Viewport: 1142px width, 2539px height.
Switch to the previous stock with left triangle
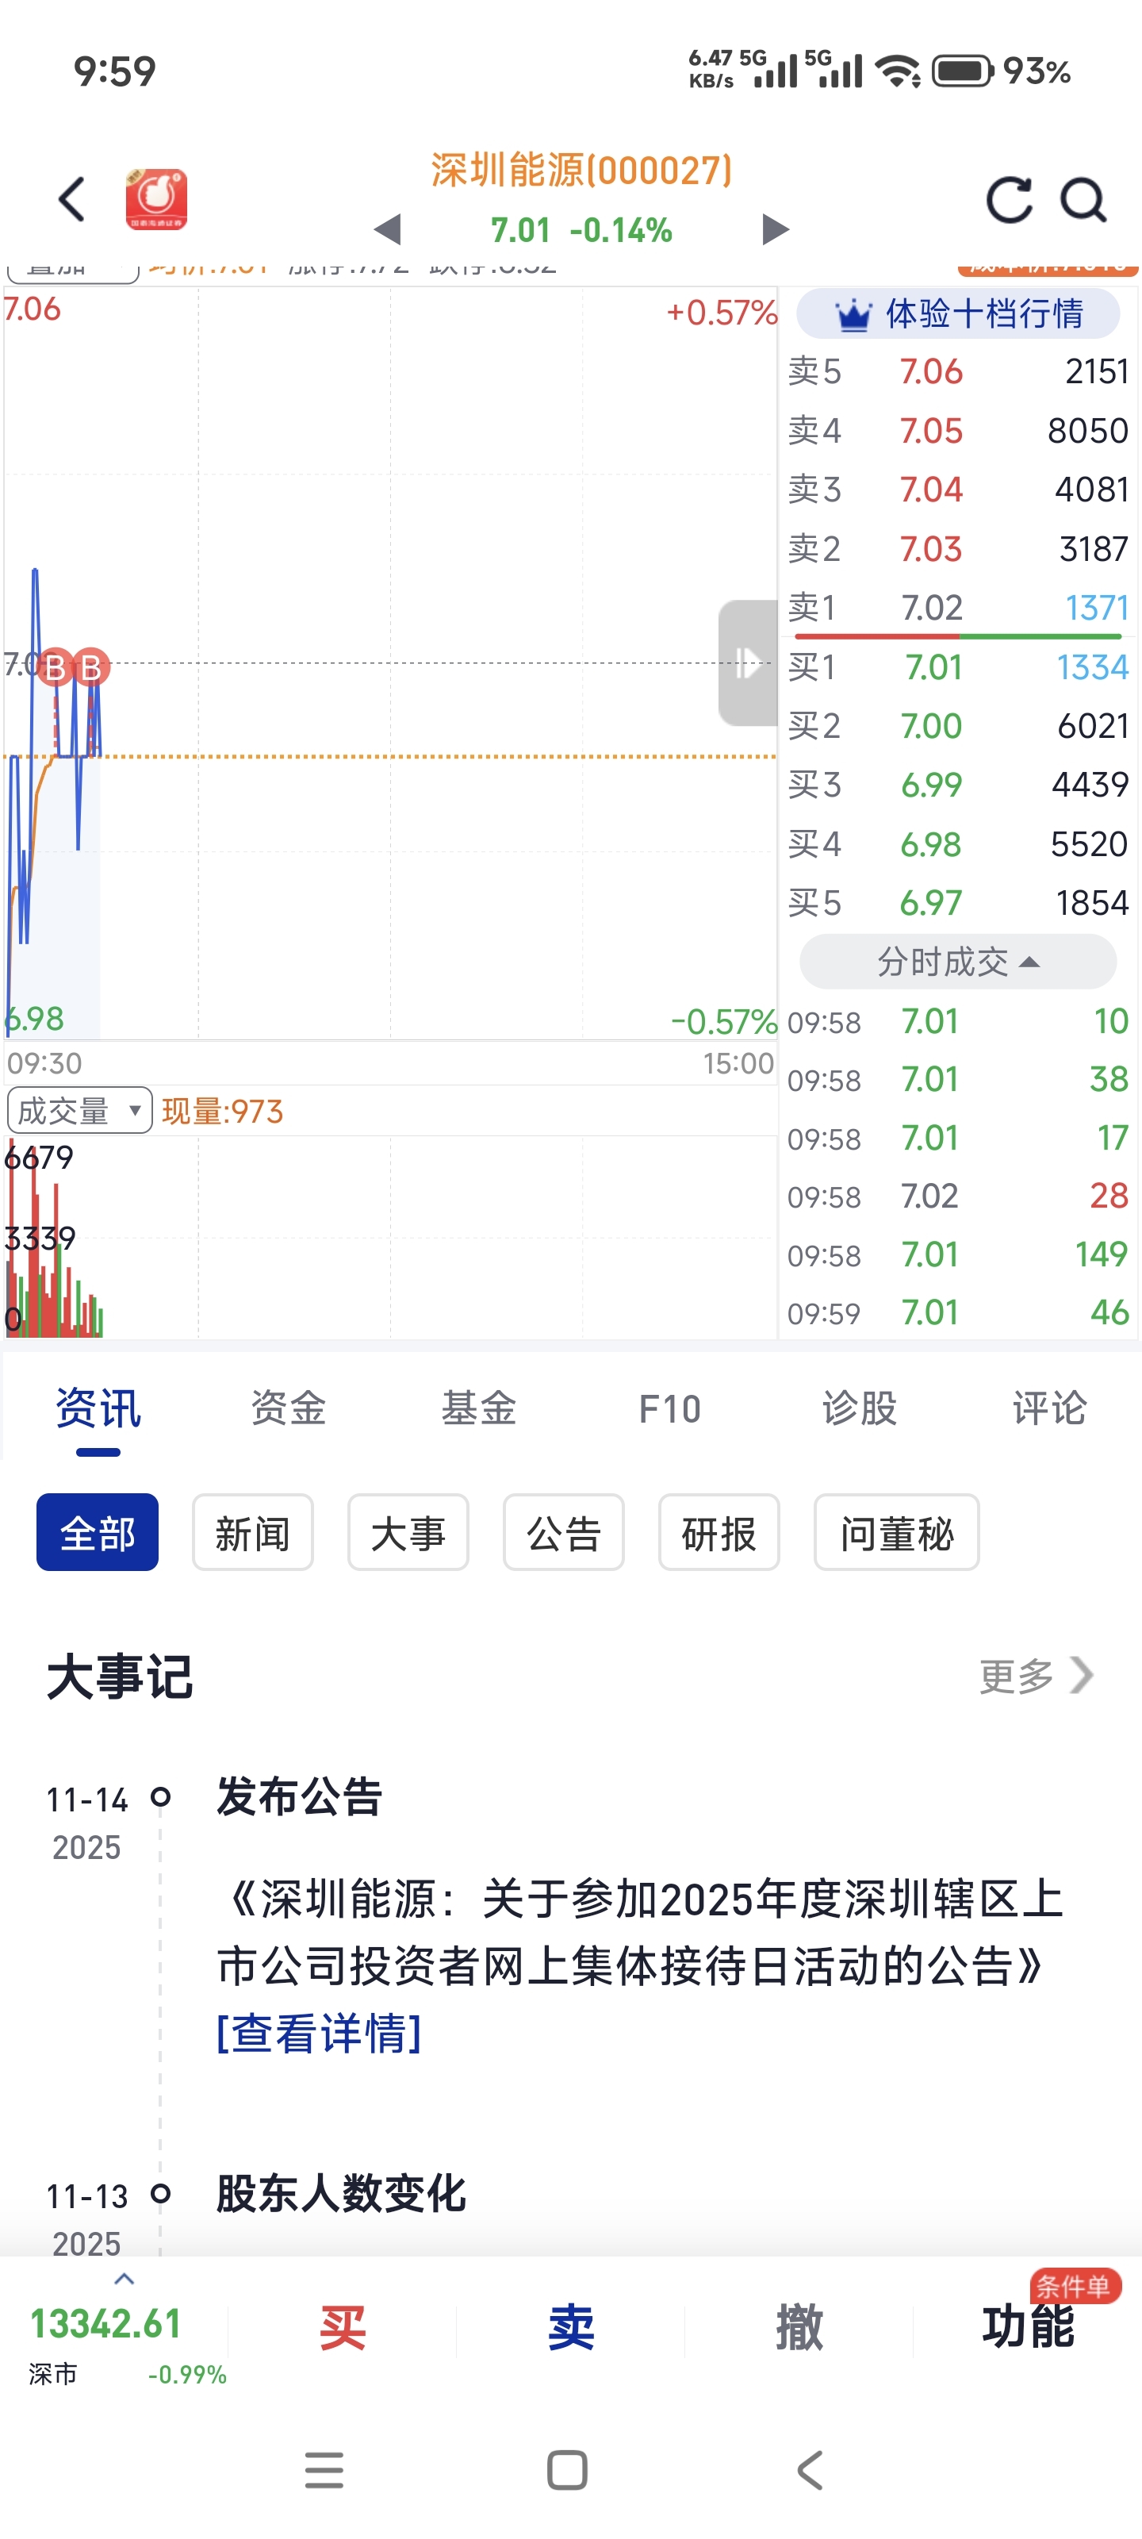(389, 229)
